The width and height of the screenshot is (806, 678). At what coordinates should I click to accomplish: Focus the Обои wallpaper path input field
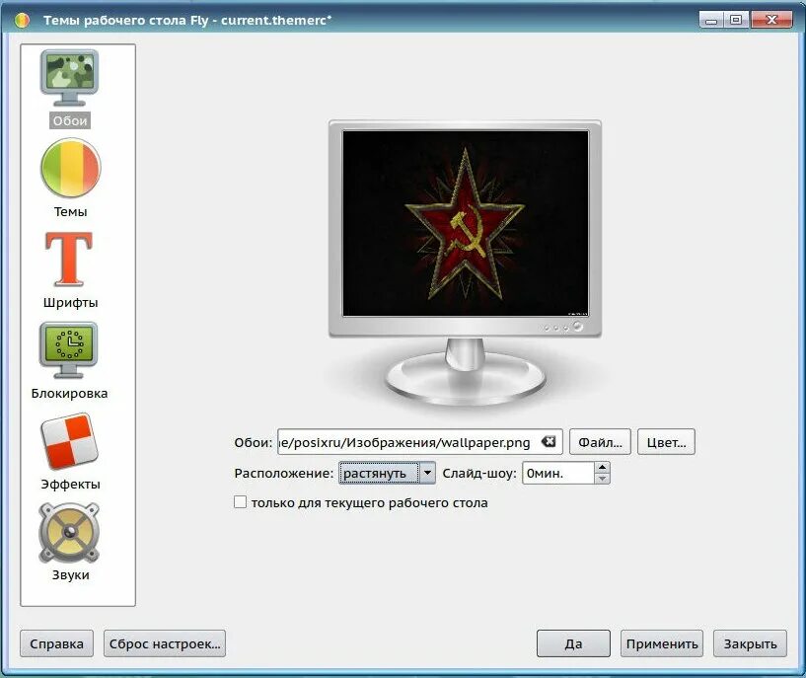pyautogui.click(x=420, y=442)
